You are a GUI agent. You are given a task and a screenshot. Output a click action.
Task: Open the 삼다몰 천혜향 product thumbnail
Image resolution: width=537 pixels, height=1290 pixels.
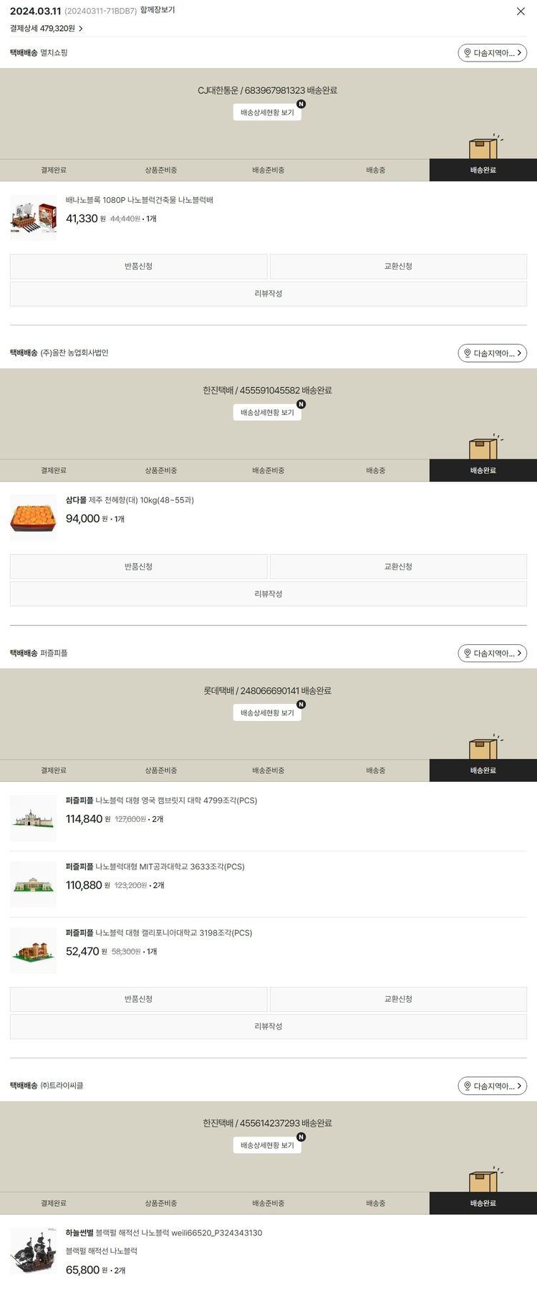tap(33, 517)
